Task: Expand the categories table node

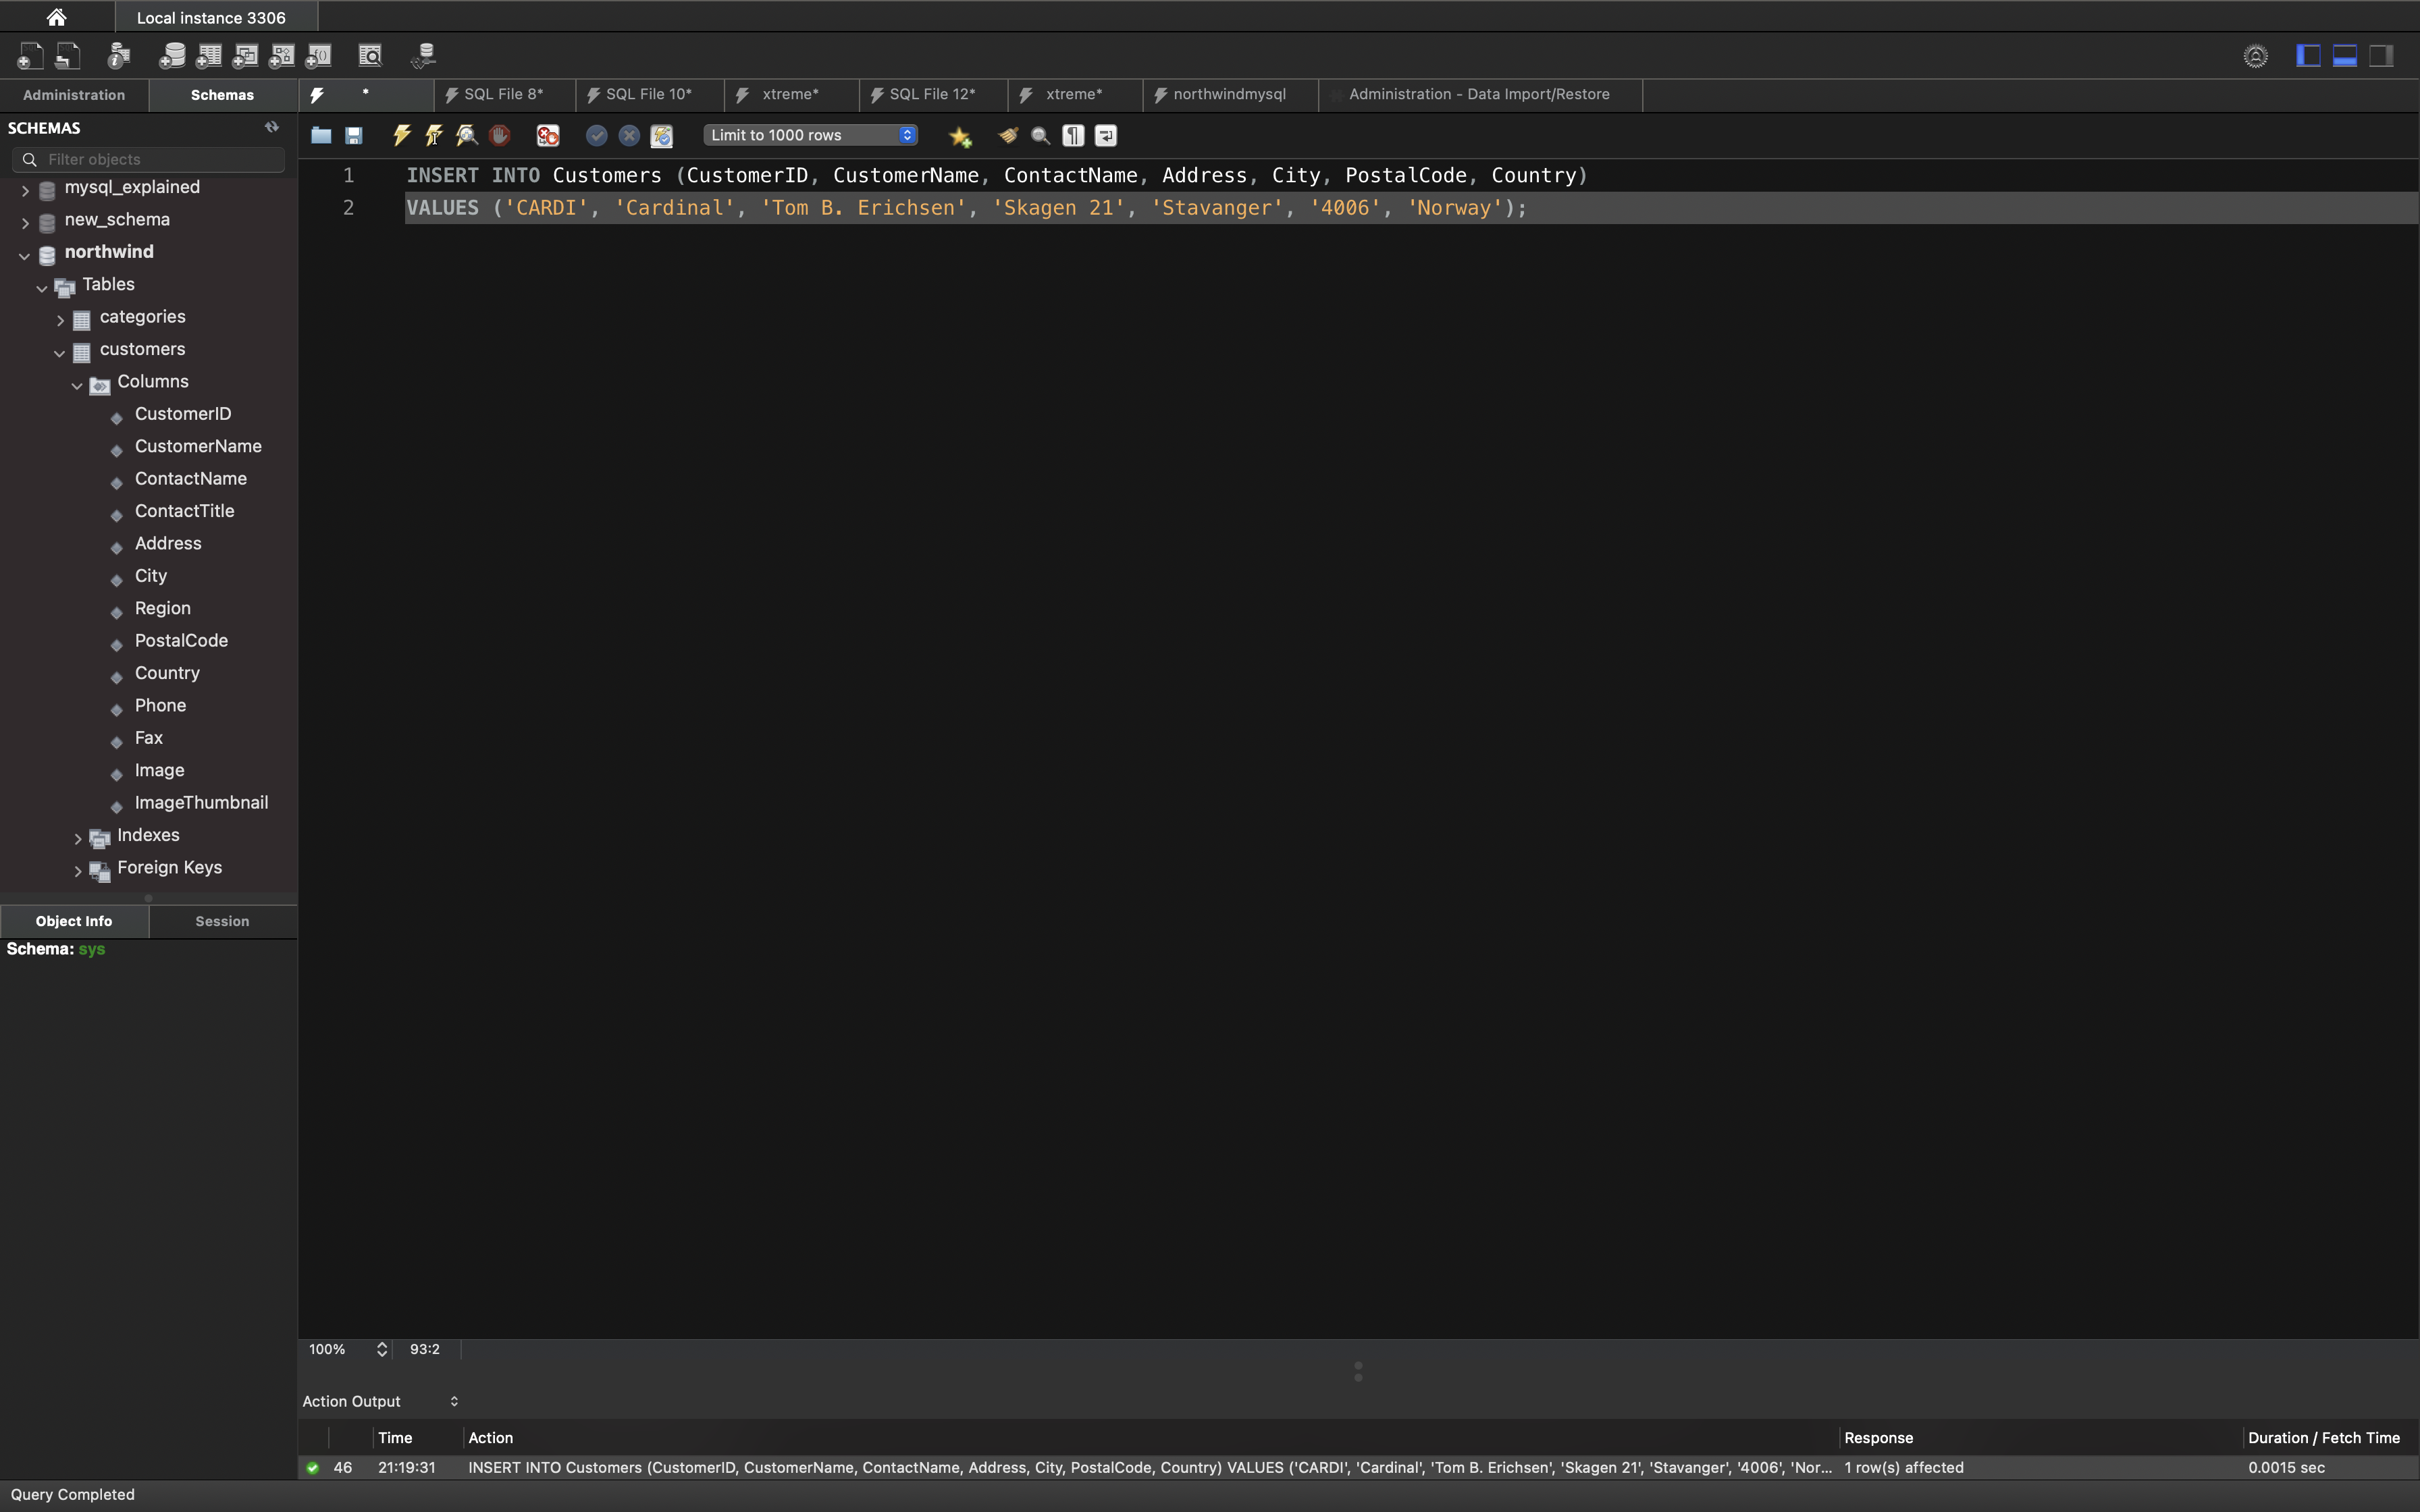Action: coord(60,320)
